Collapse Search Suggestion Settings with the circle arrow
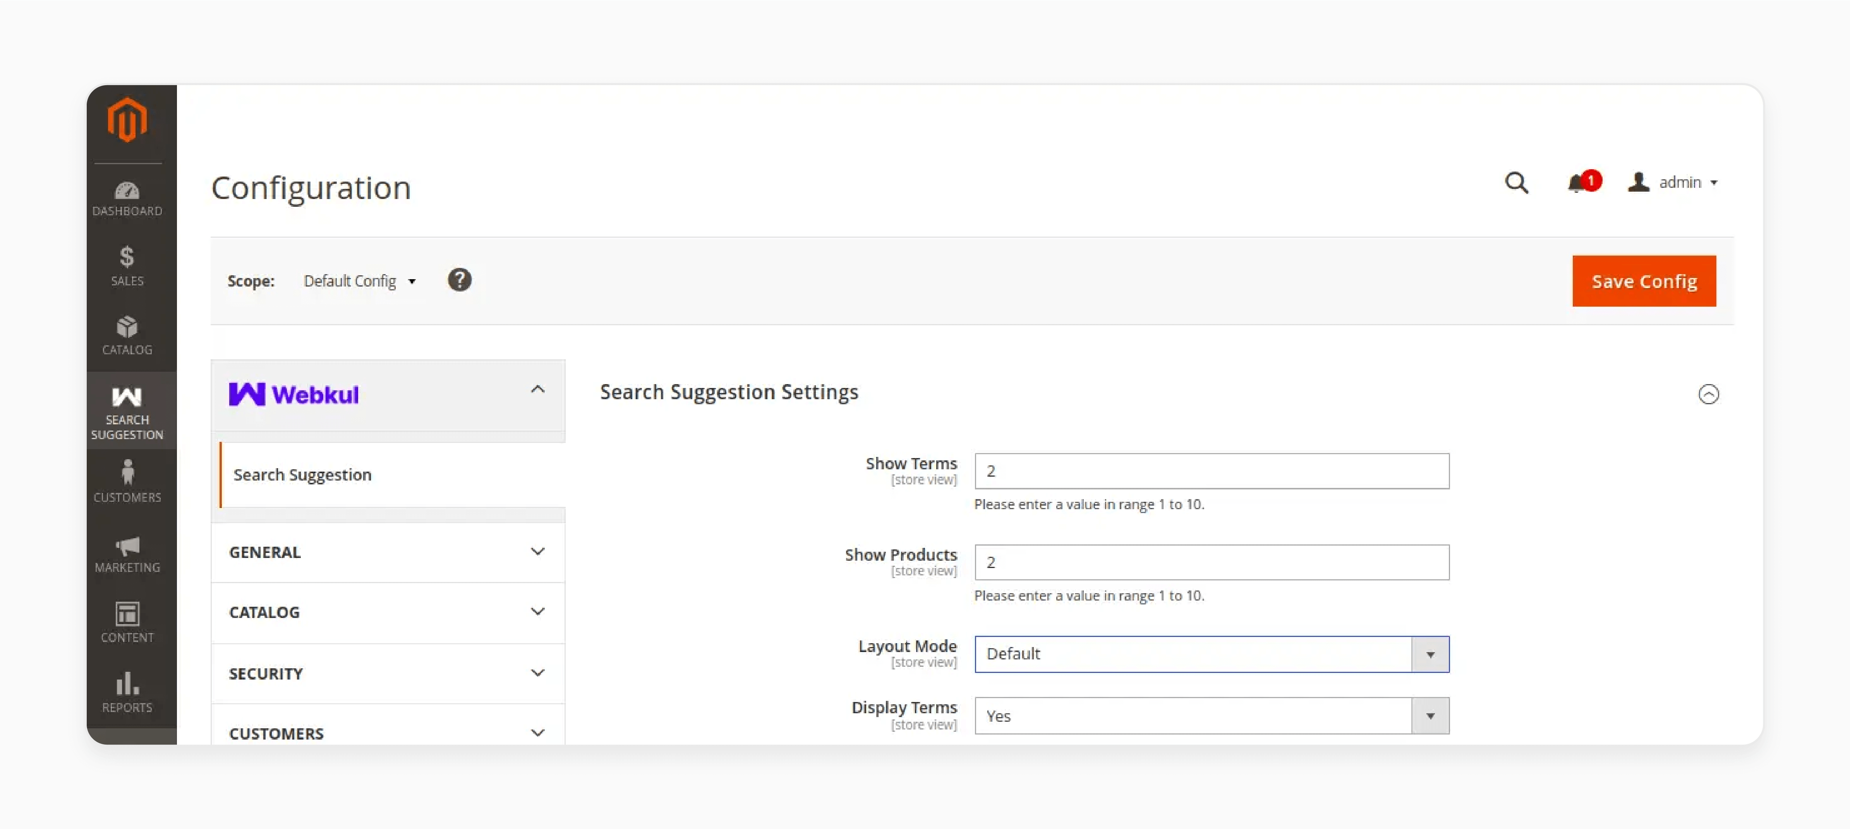Viewport: 1850px width, 829px height. 1708,394
